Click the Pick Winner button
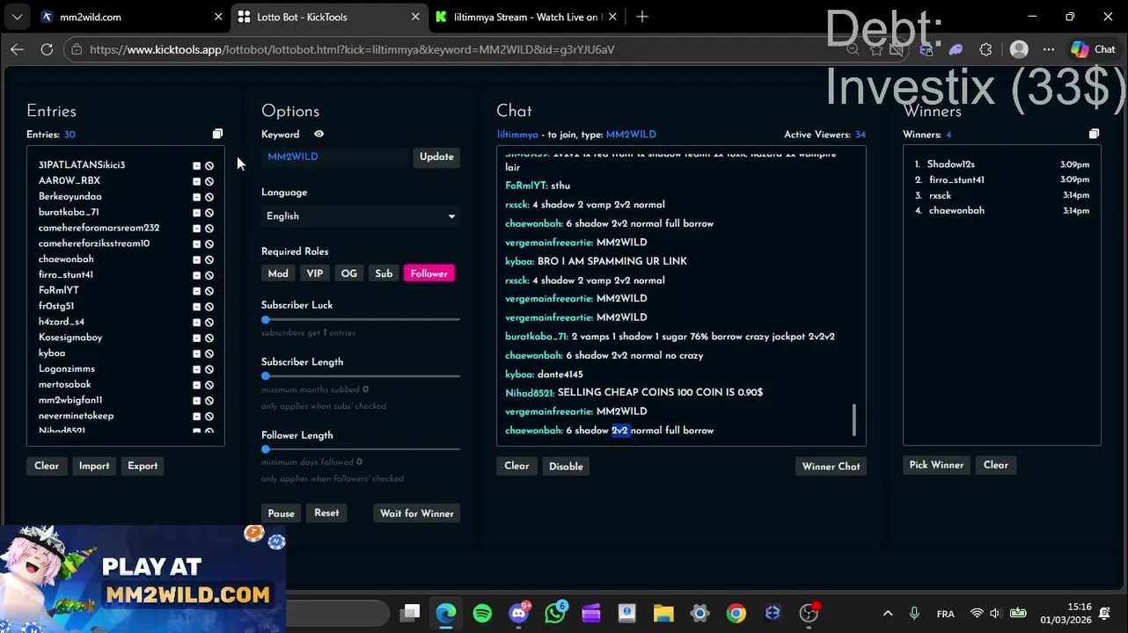This screenshot has width=1128, height=633. pos(936,465)
